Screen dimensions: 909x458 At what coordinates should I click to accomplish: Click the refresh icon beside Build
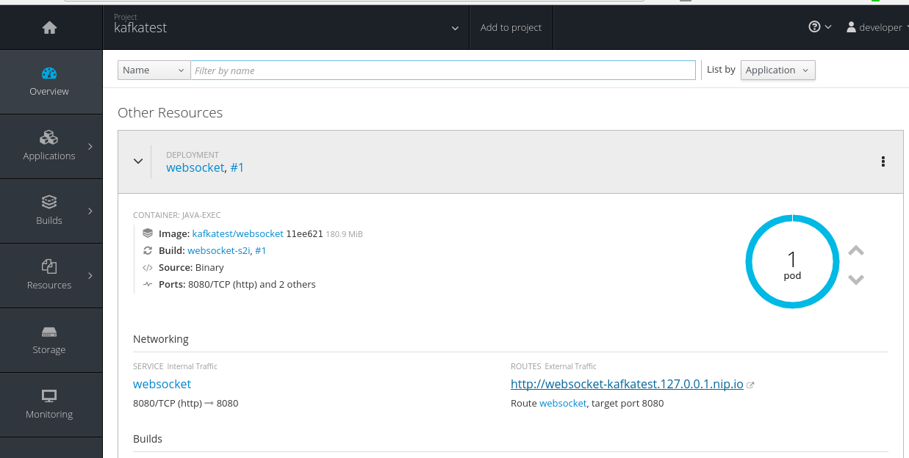tap(148, 250)
